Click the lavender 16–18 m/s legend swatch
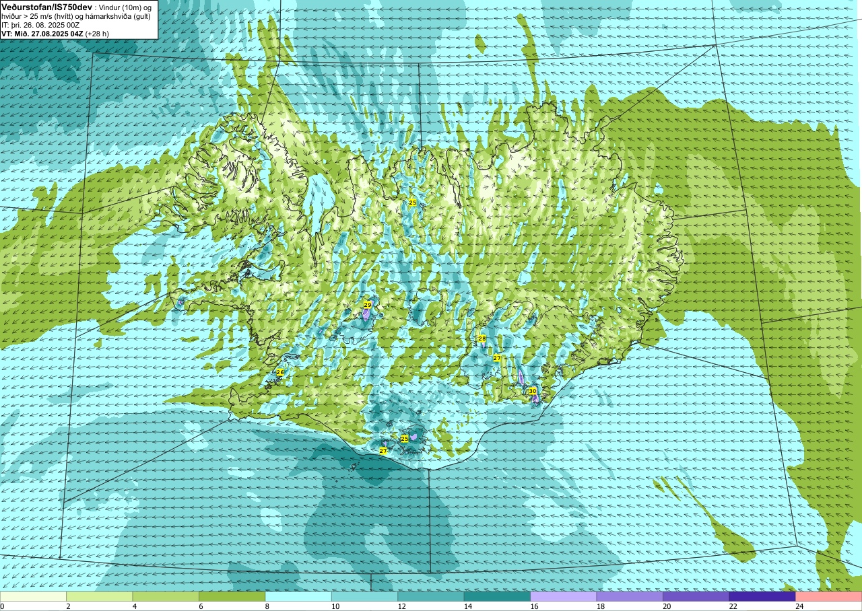The image size is (862, 611). [x=564, y=596]
